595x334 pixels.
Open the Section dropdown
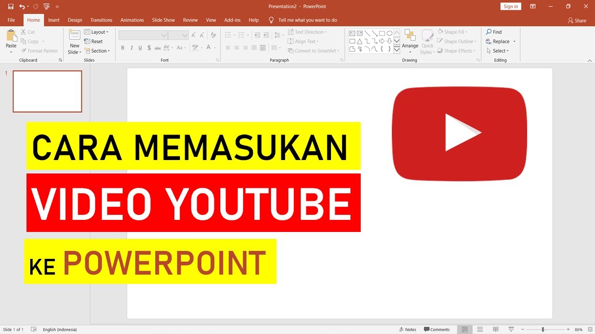click(x=97, y=51)
